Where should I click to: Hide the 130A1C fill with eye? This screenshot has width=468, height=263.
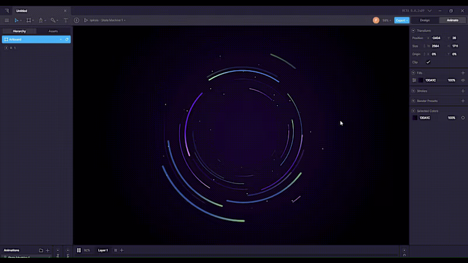[463, 80]
